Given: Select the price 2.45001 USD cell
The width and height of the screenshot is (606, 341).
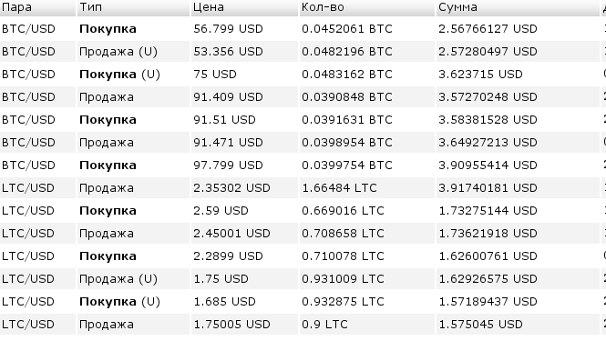Looking at the screenshot, I should point(244,234).
